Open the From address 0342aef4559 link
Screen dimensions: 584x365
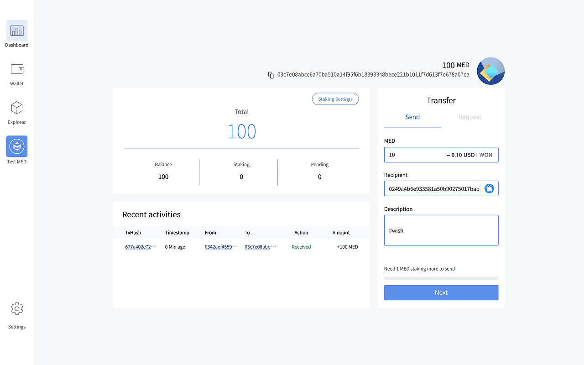(x=219, y=247)
